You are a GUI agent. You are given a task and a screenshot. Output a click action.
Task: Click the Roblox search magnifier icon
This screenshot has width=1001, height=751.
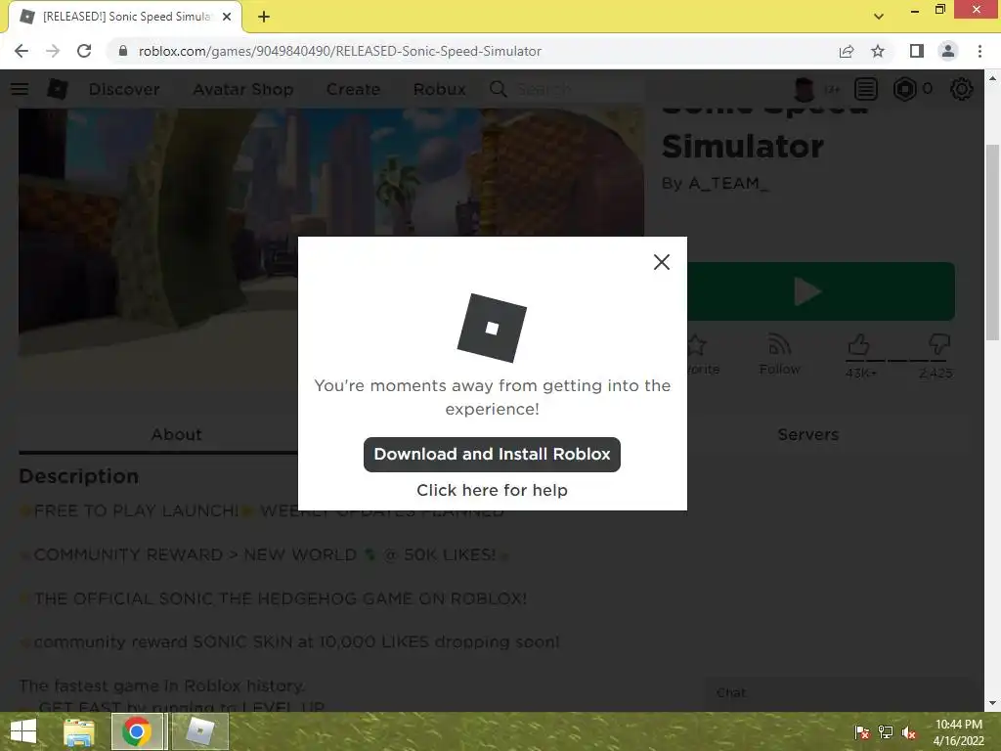coord(498,89)
